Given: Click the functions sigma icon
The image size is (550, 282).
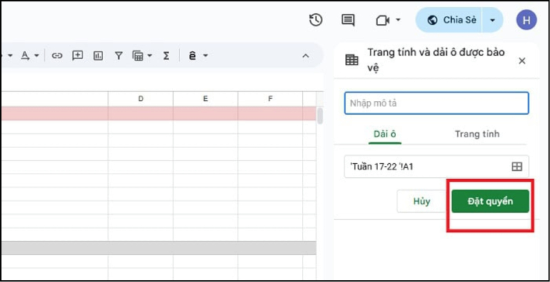Looking at the screenshot, I should pos(166,56).
